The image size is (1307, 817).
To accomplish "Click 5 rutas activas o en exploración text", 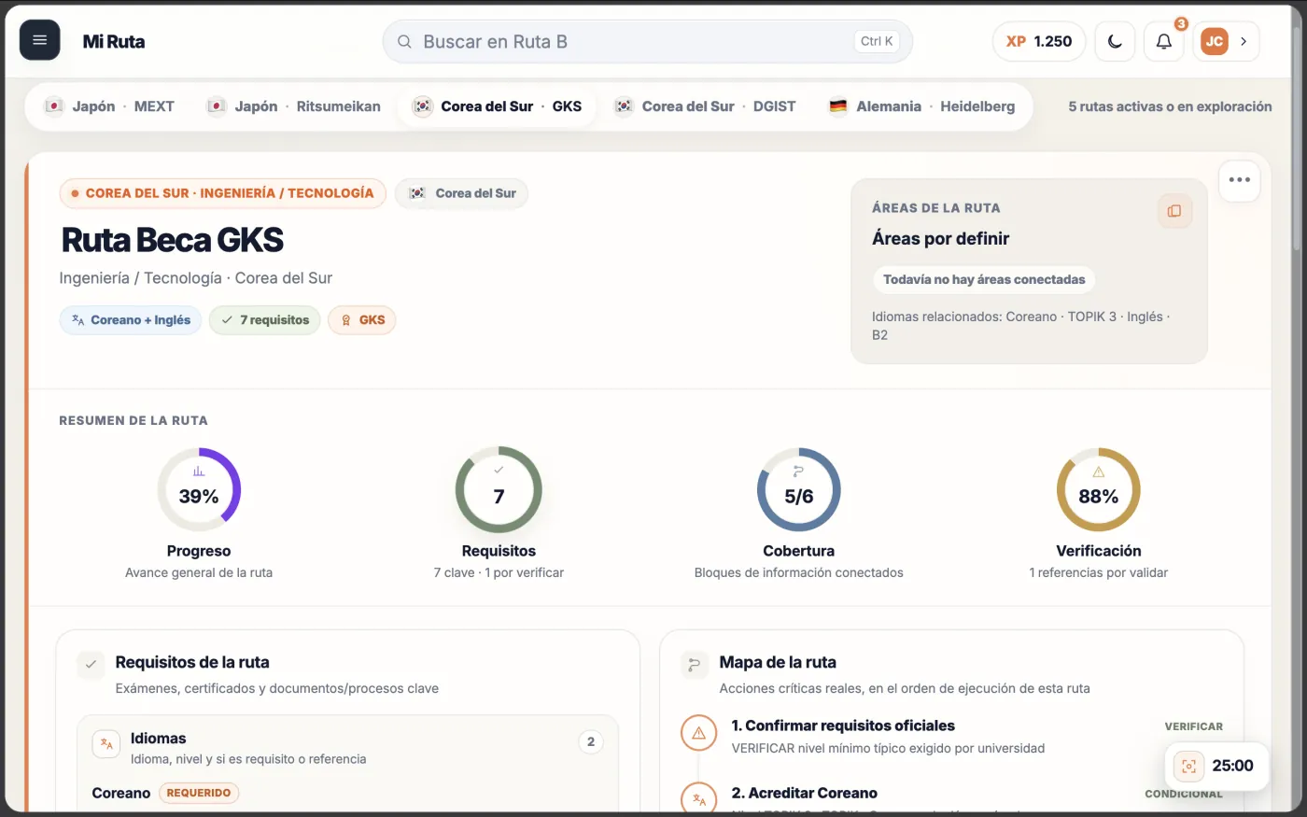I will click(x=1170, y=106).
